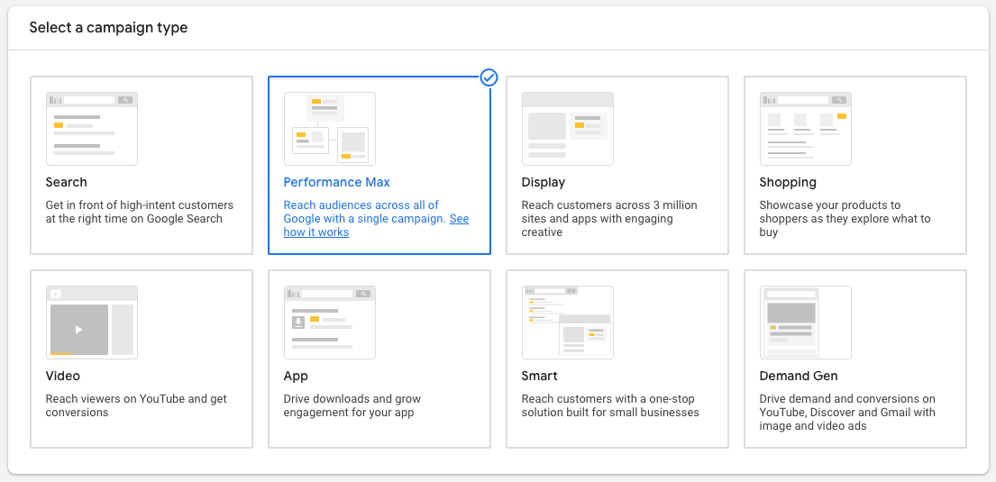Click 'Reach viewers on YouTube' description
The width and height of the screenshot is (996, 482).
click(136, 405)
